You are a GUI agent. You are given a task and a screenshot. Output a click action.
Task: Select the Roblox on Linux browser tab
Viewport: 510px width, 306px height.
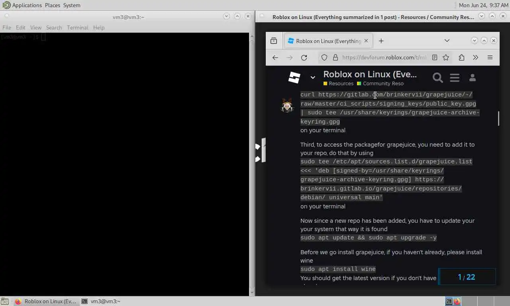click(328, 41)
